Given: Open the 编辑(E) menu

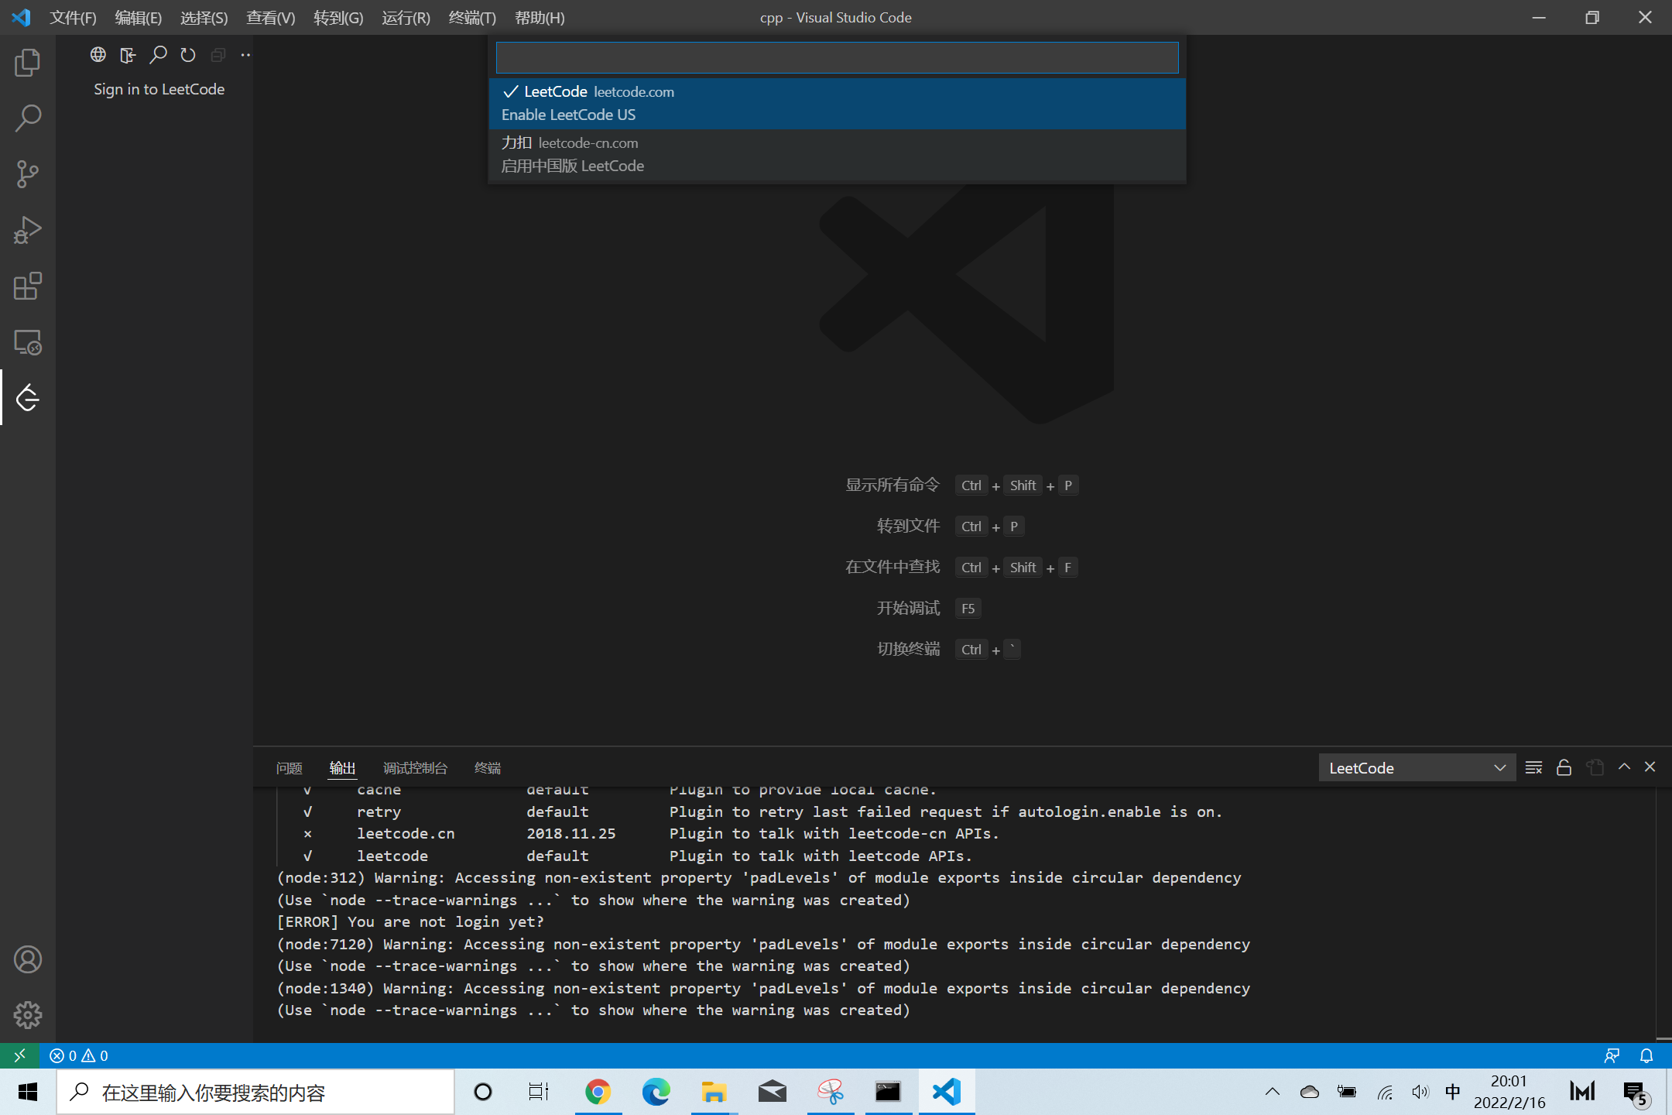Looking at the screenshot, I should (x=139, y=17).
